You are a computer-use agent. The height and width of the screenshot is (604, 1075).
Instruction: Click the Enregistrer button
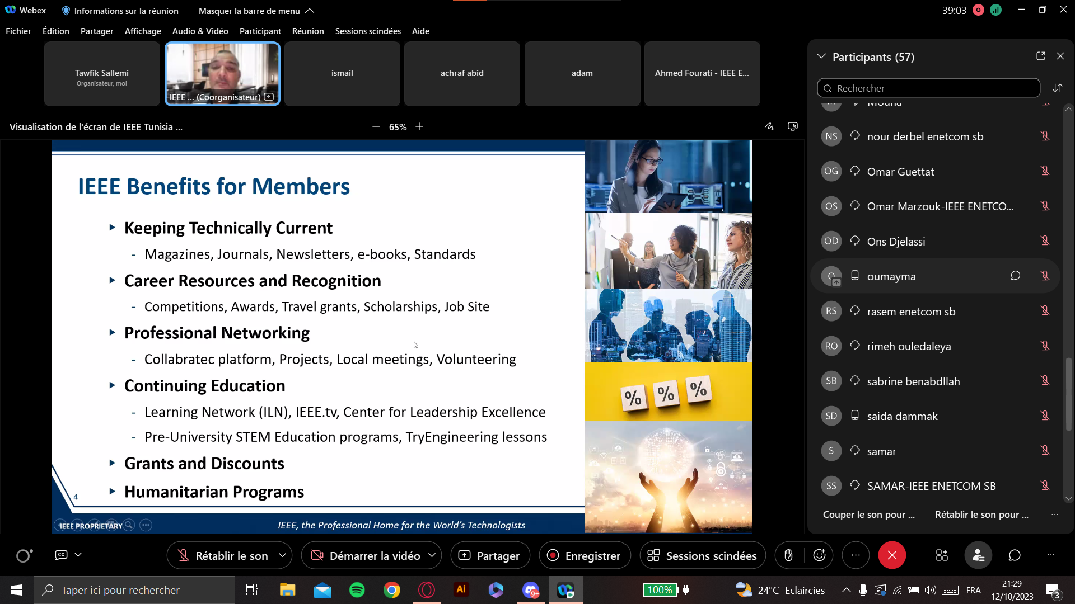point(585,555)
